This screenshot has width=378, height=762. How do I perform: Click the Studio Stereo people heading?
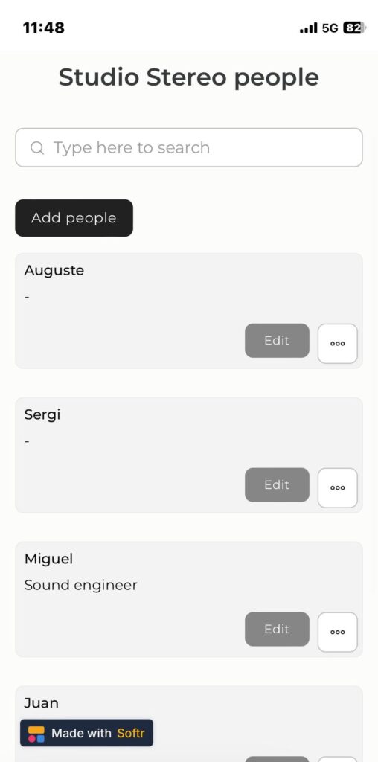189,77
